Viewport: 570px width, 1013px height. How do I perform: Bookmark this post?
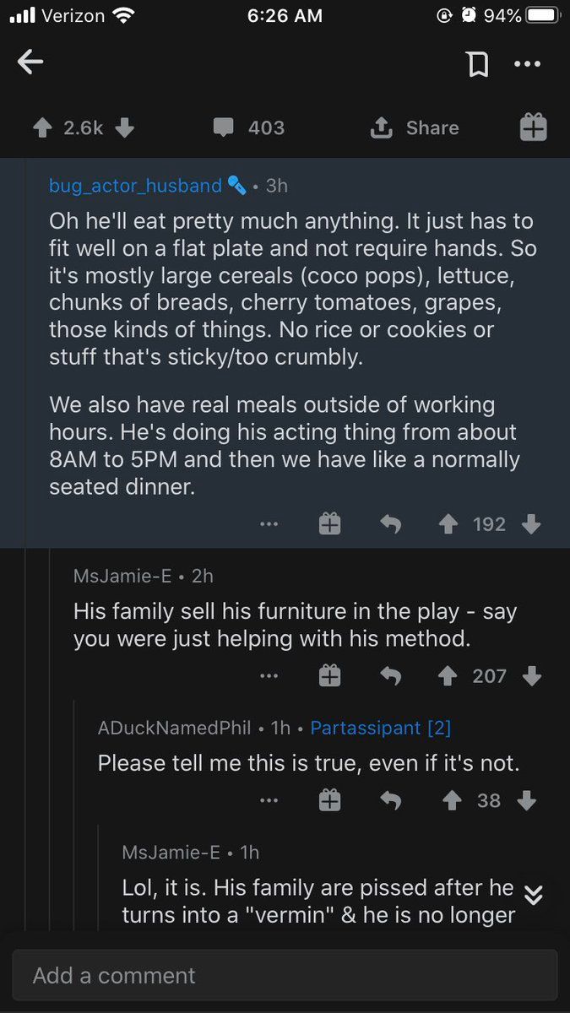(x=479, y=63)
